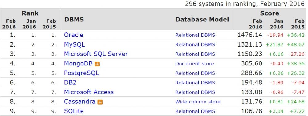
Task: Open the PostgreSQL link
Action: click(82, 73)
